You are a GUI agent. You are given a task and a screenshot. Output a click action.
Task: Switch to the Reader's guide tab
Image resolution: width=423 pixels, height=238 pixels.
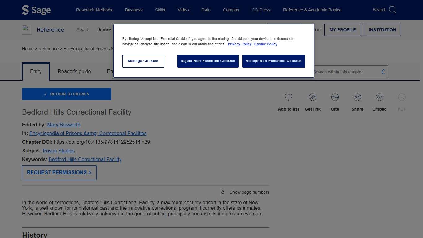pyautogui.click(x=74, y=72)
